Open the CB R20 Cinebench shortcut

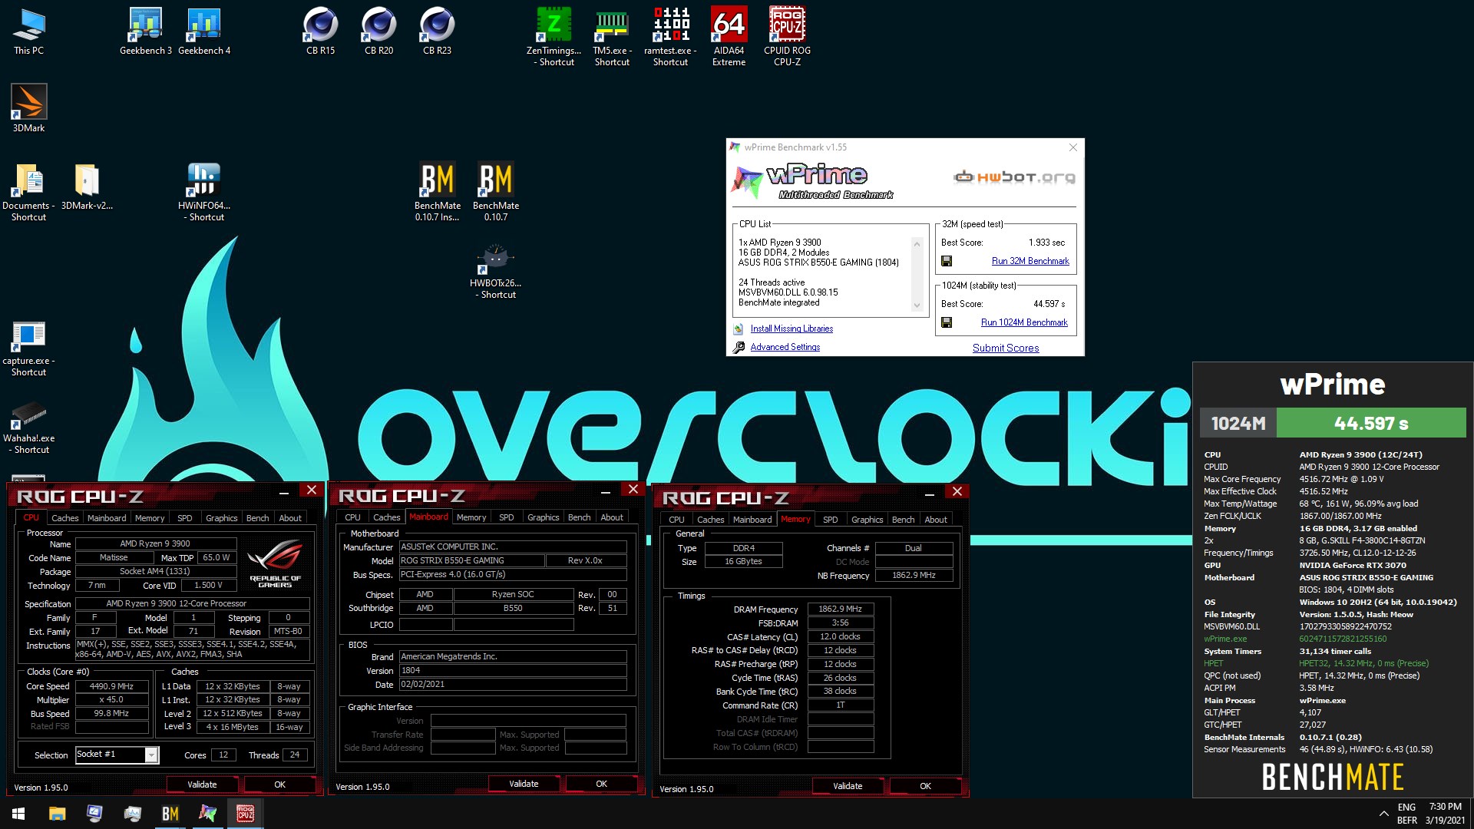(x=379, y=31)
